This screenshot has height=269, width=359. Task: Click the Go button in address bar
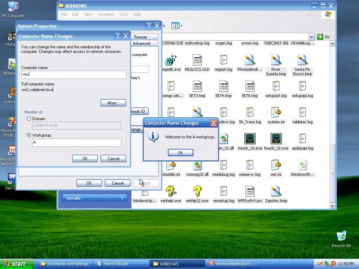[x=323, y=37]
